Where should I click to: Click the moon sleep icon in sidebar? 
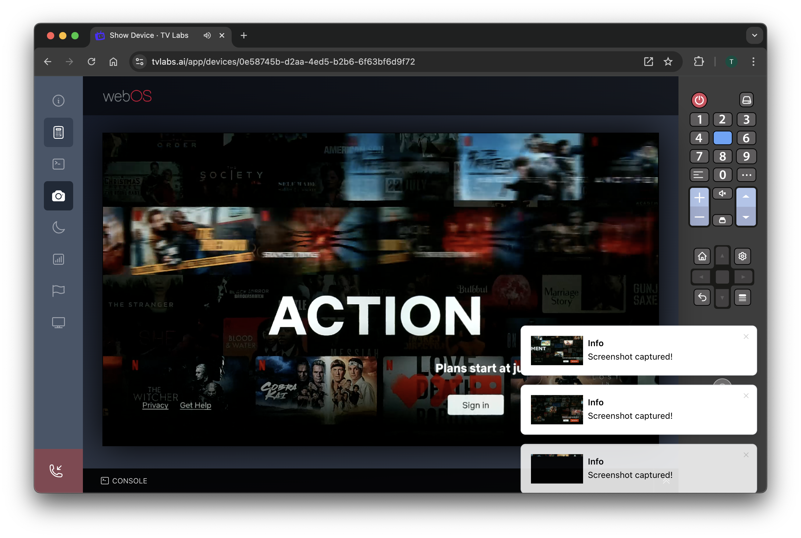pyautogui.click(x=58, y=228)
